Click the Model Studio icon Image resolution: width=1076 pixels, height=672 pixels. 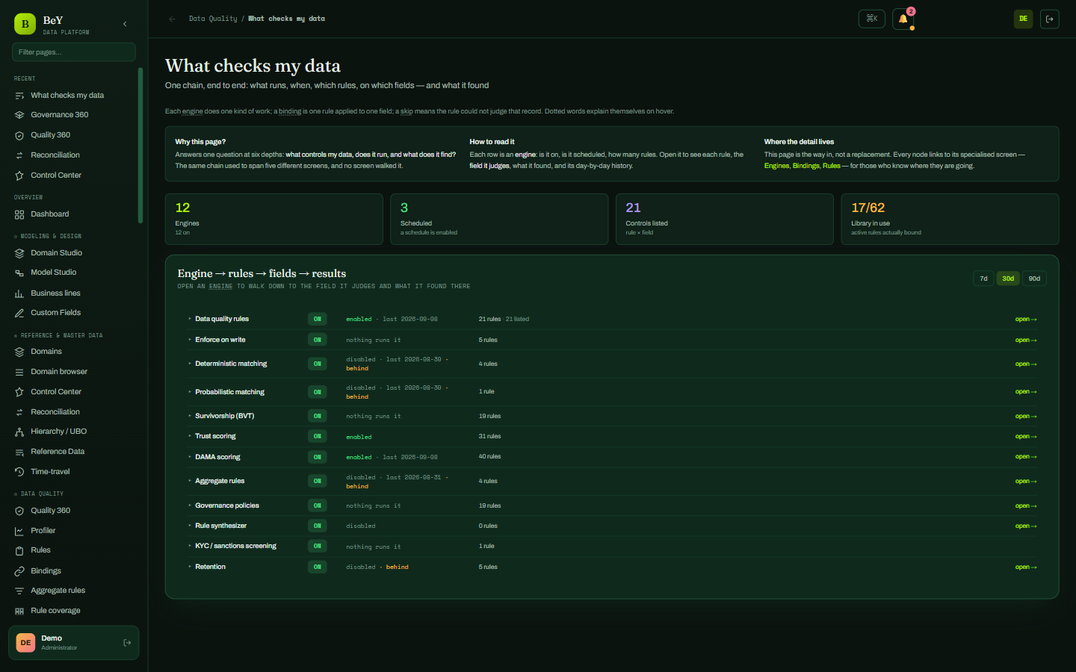[19, 273]
